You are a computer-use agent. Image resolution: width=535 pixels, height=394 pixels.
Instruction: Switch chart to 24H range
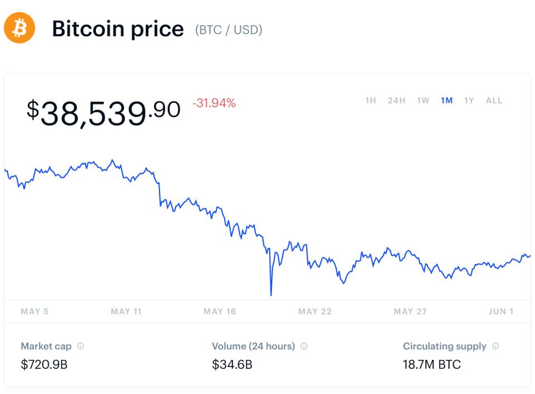click(x=397, y=101)
